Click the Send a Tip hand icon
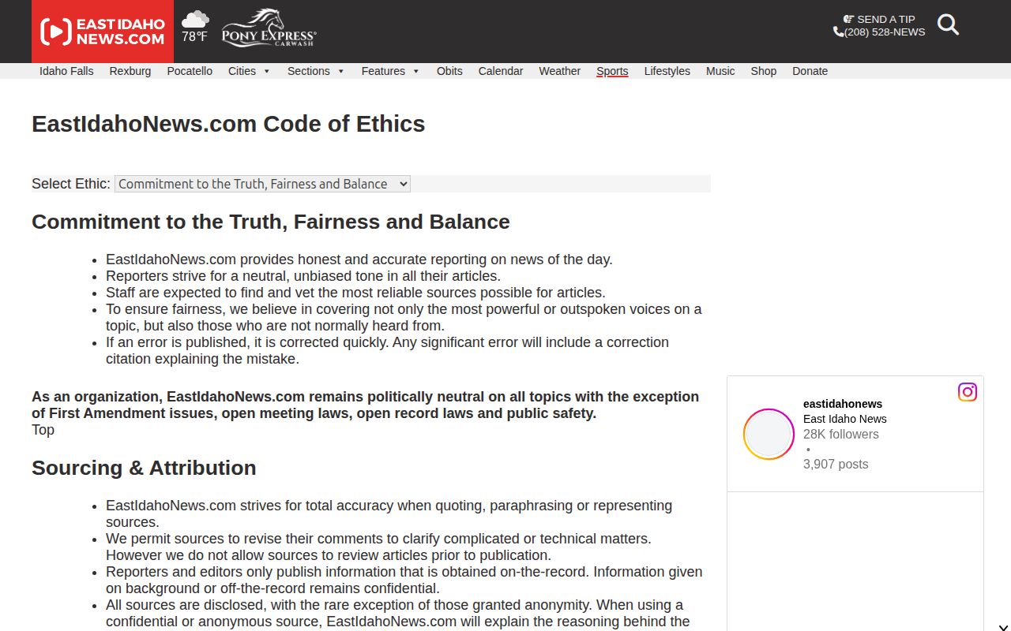The image size is (1011, 631). (x=849, y=19)
